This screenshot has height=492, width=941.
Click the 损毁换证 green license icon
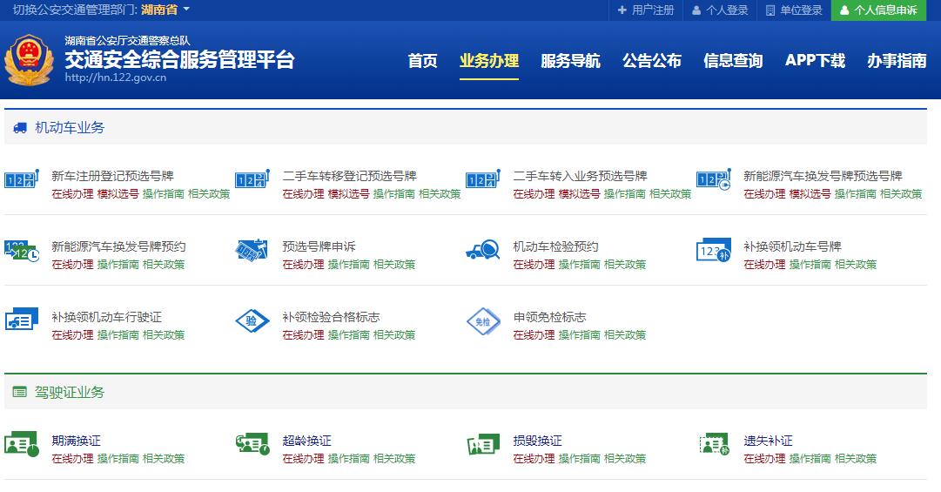(483, 445)
